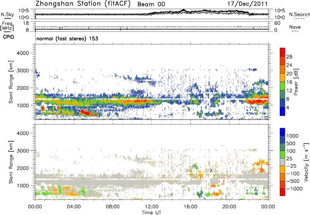The image size is (310, 215).
Task: Click the 'normal (fast stereo) 153' text
Action: pos(67,38)
